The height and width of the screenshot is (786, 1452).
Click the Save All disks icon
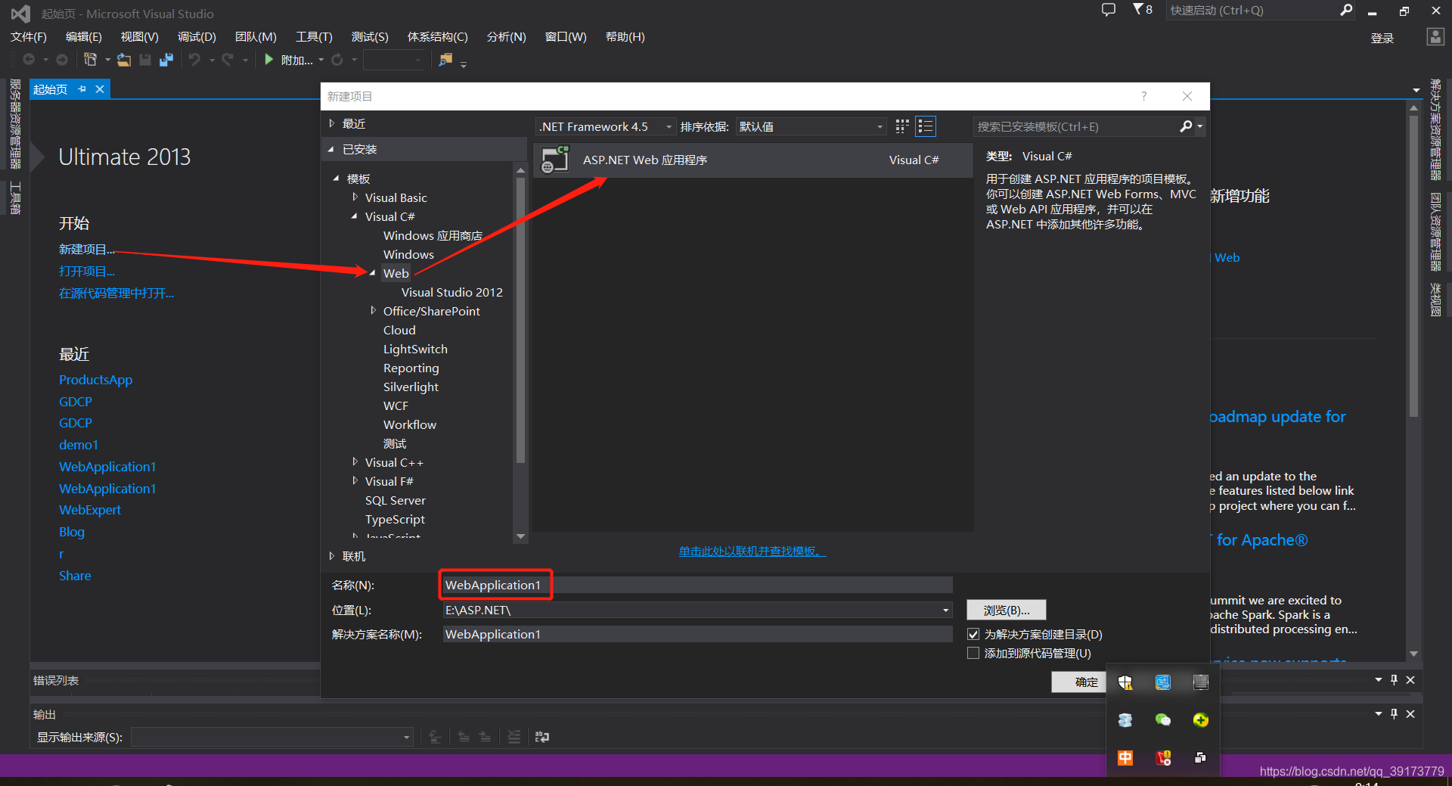166,59
